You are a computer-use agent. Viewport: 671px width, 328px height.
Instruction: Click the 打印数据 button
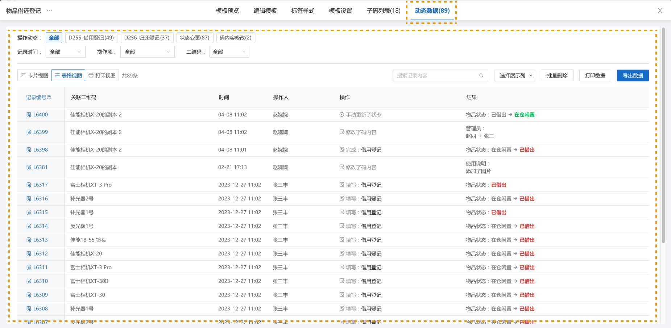click(595, 75)
